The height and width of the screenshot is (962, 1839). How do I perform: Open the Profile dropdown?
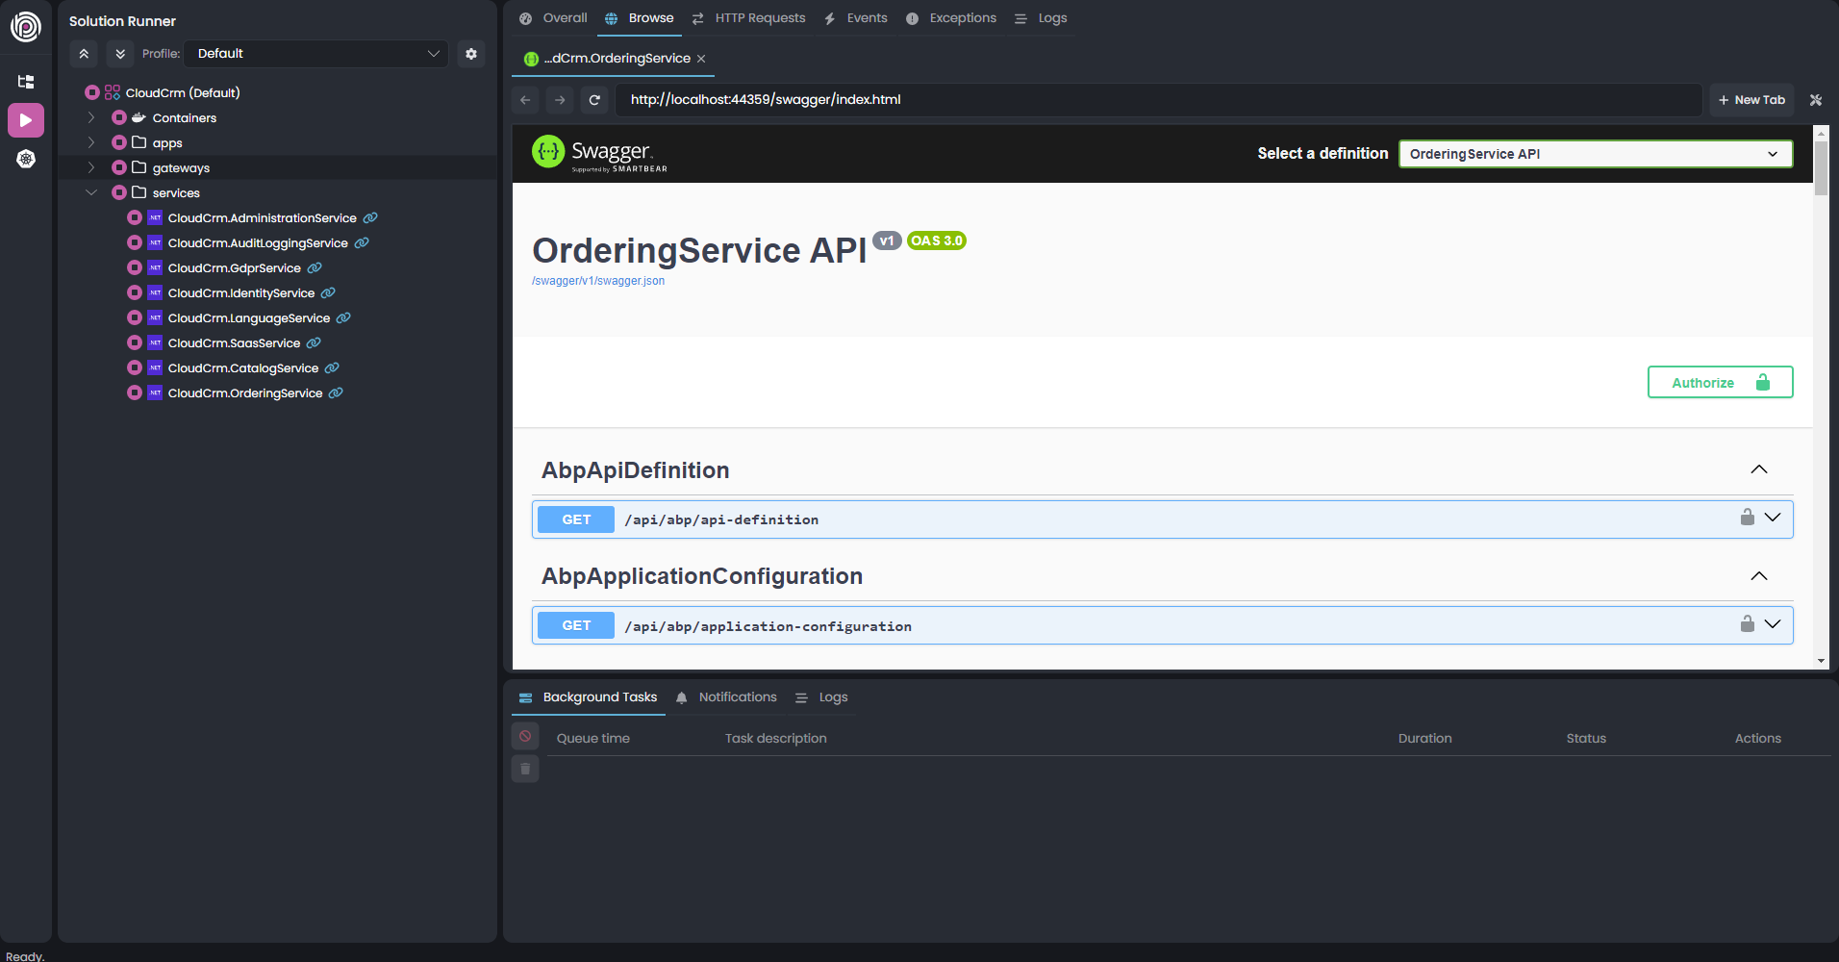[x=315, y=54]
